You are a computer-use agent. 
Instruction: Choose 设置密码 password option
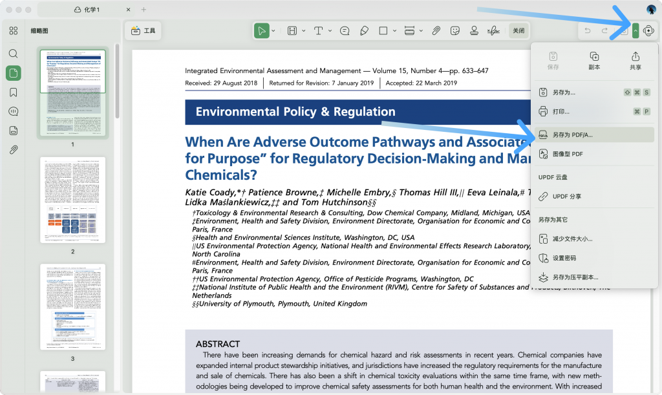[x=594, y=258]
